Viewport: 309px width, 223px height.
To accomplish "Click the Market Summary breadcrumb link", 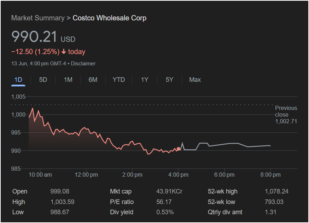I will 38,18.
